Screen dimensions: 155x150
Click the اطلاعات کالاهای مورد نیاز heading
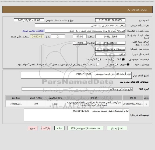135,82
